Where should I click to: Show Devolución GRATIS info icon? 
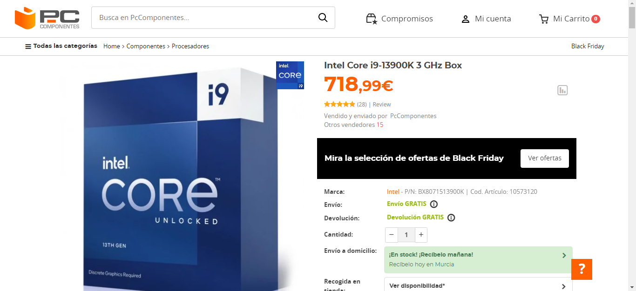coord(451,218)
